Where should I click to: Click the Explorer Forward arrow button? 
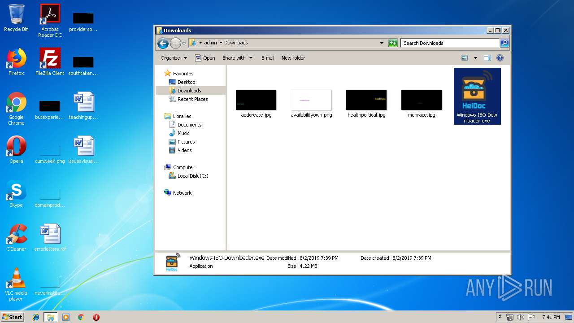click(175, 43)
